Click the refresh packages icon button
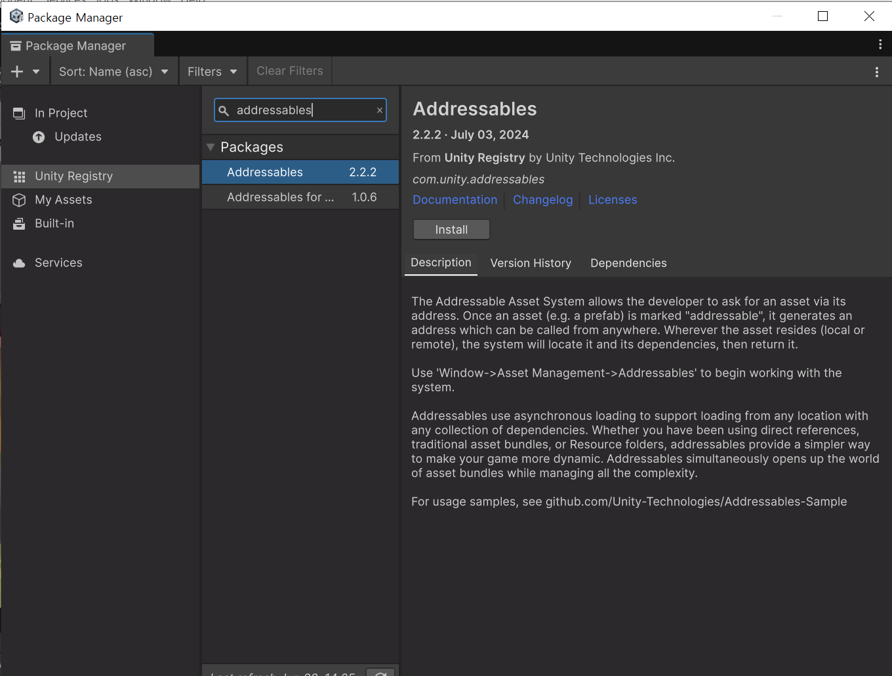The height and width of the screenshot is (676, 892). click(380, 672)
